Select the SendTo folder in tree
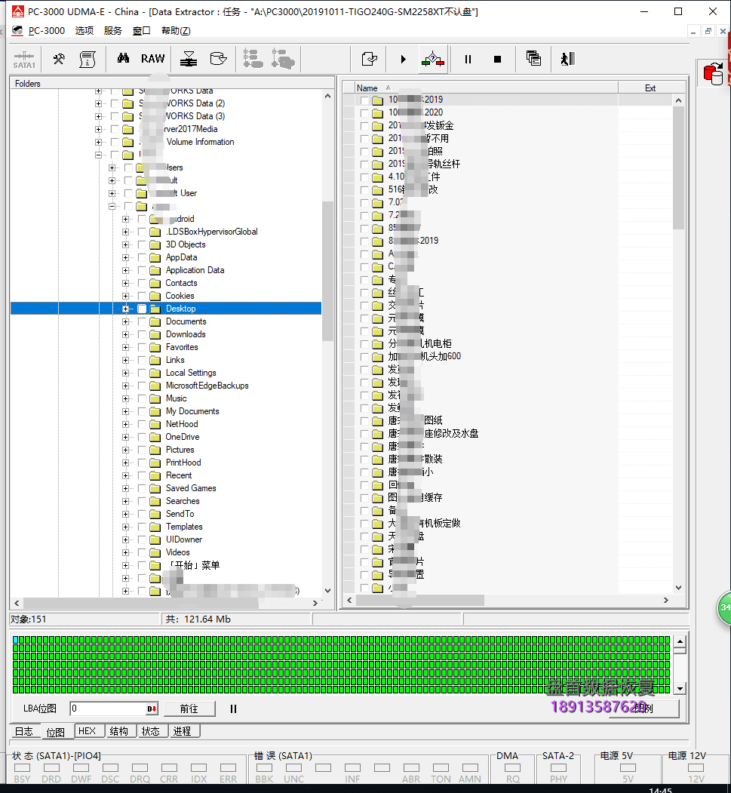This screenshot has height=793, width=731. pyautogui.click(x=180, y=514)
